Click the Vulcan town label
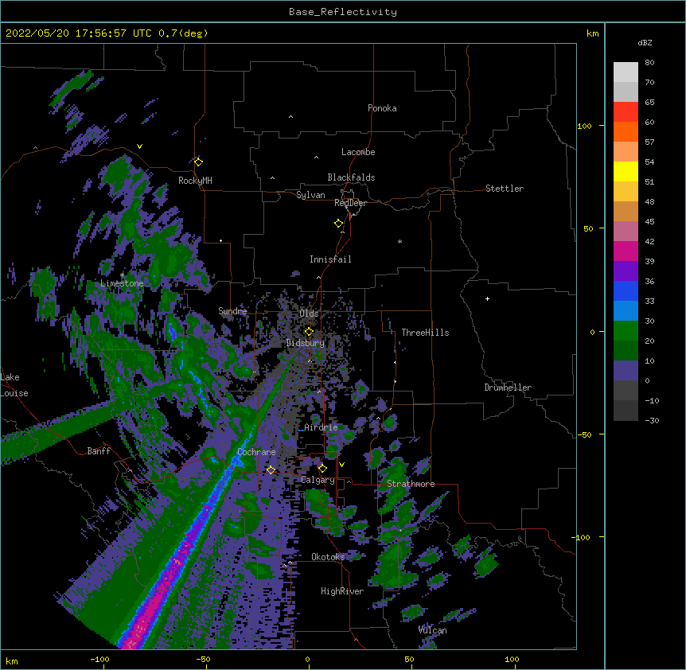Image resolution: width=686 pixels, height=670 pixels. click(432, 630)
